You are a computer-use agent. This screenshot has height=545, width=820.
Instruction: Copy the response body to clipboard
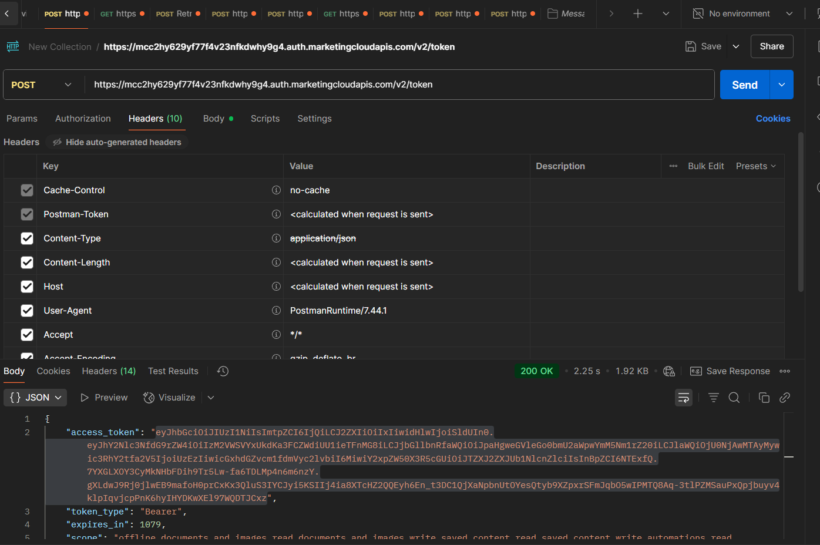[764, 398]
